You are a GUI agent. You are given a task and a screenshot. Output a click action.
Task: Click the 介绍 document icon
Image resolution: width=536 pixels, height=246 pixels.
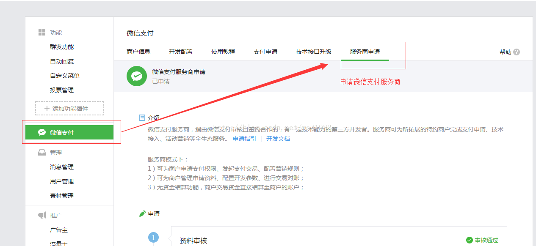pos(142,118)
